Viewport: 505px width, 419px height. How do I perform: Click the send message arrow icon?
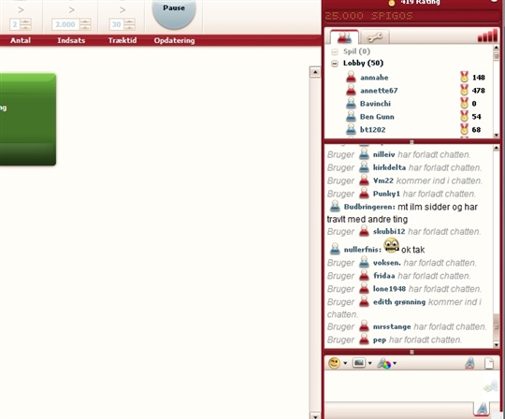coord(491,386)
